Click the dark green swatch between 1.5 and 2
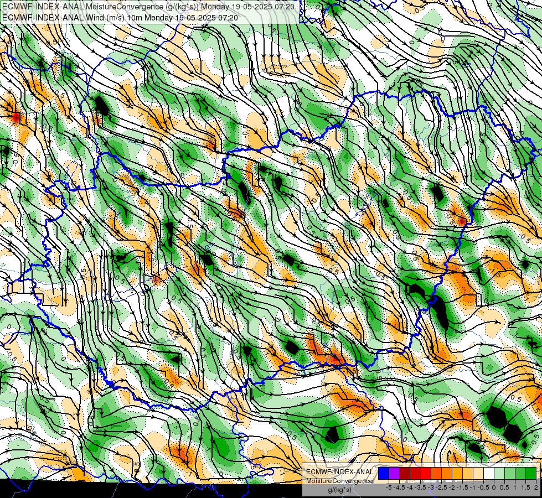Screen dimensions: 542x498 [x=531, y=474]
